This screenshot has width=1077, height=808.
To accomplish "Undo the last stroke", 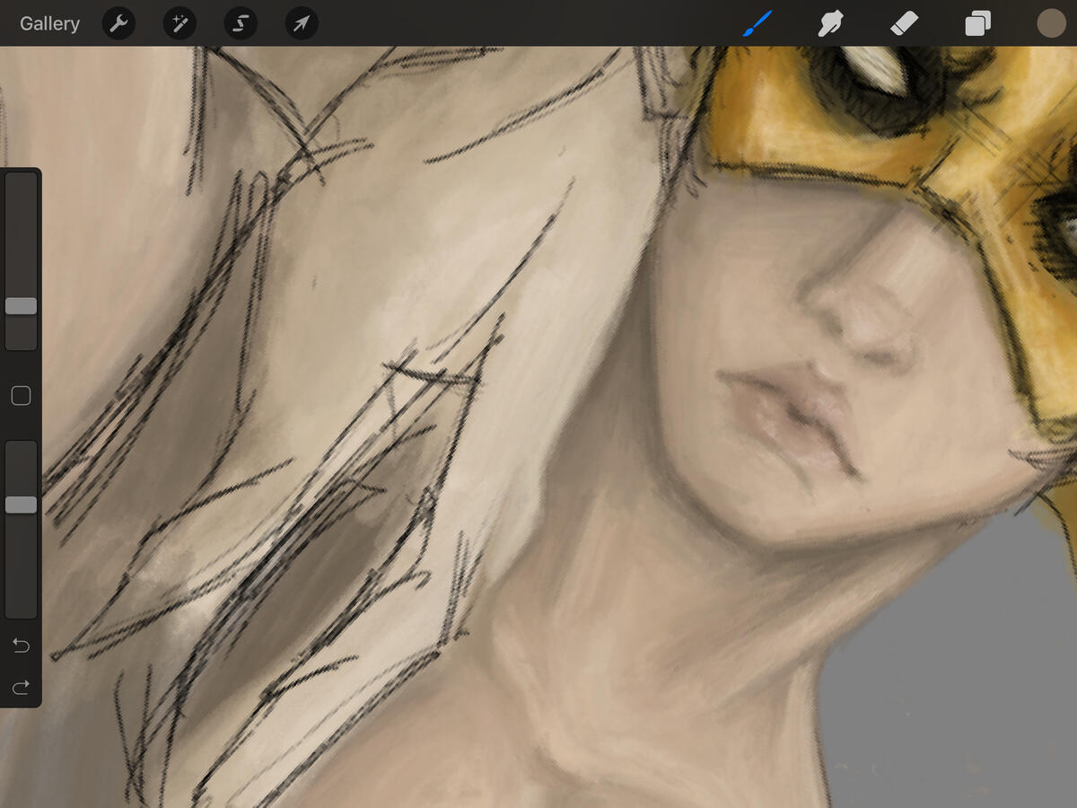I will click(21, 646).
